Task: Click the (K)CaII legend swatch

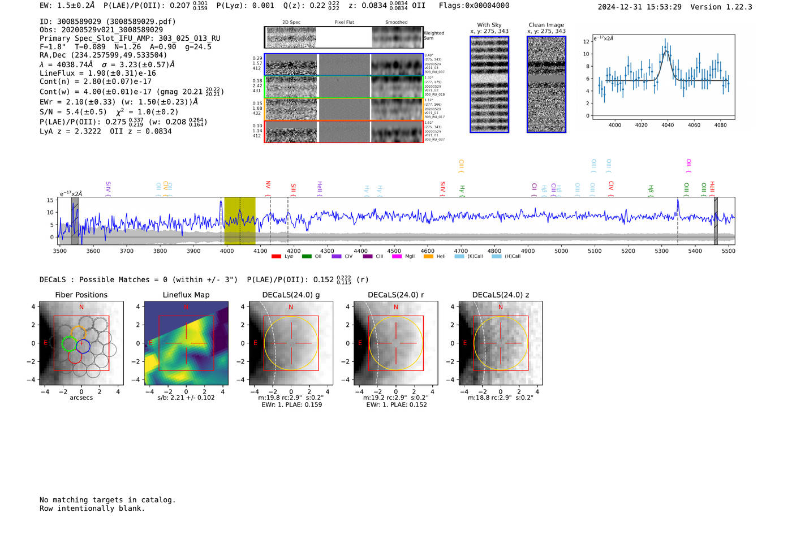Action: [x=459, y=257]
